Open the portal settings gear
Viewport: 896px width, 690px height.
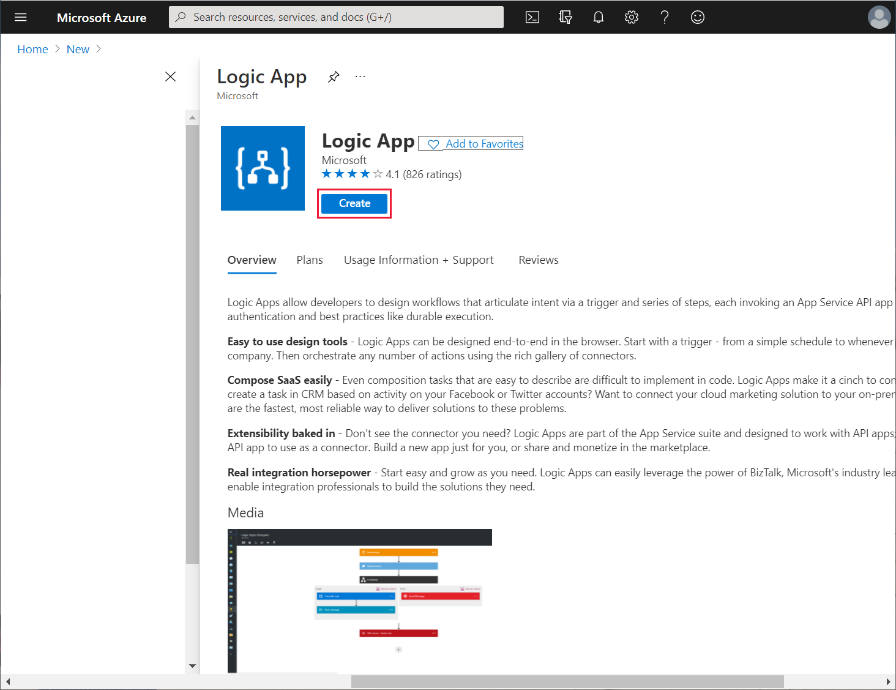pyautogui.click(x=632, y=17)
